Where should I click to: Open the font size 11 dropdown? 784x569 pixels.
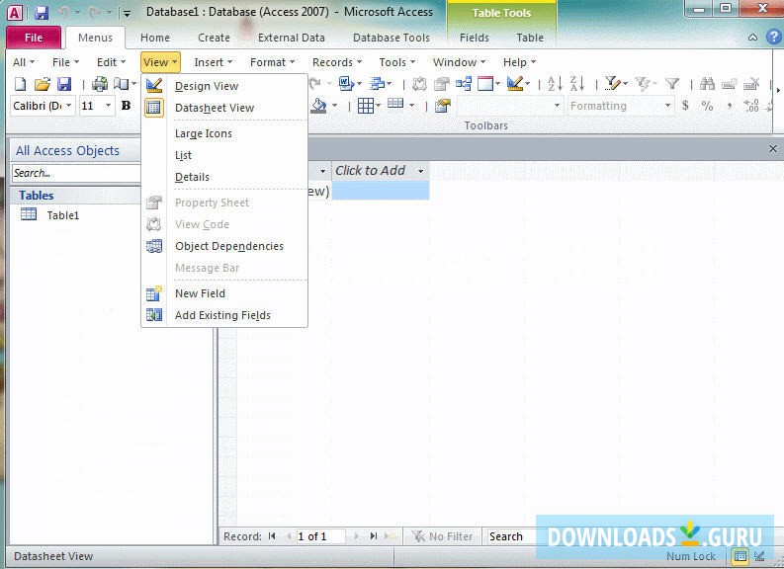pyautogui.click(x=109, y=106)
